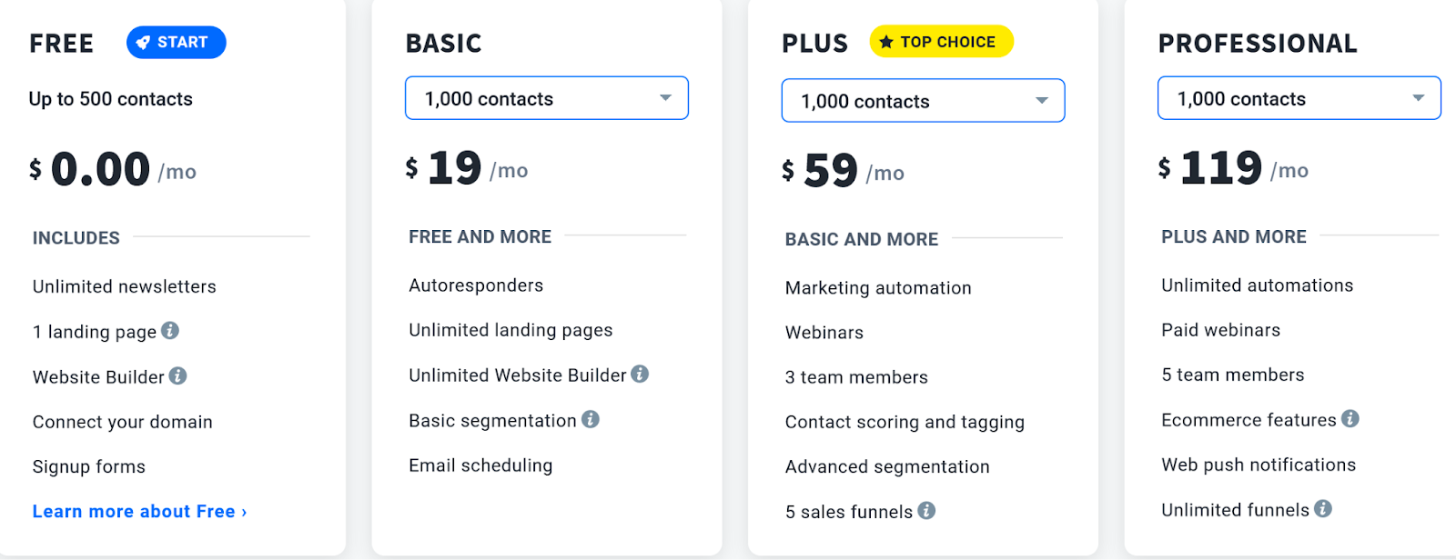The width and height of the screenshot is (1456, 560).
Task: Click Web push notifications feature text
Action: [1259, 465]
